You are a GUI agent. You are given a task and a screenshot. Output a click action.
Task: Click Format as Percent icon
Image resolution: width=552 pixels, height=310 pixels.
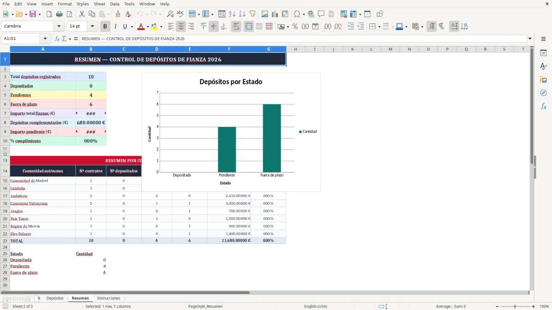tap(295, 27)
